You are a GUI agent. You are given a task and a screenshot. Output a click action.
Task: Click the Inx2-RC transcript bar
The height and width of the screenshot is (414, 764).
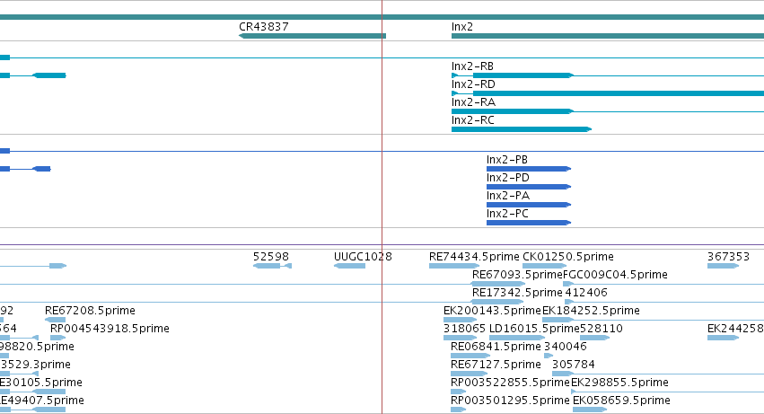coord(522,129)
